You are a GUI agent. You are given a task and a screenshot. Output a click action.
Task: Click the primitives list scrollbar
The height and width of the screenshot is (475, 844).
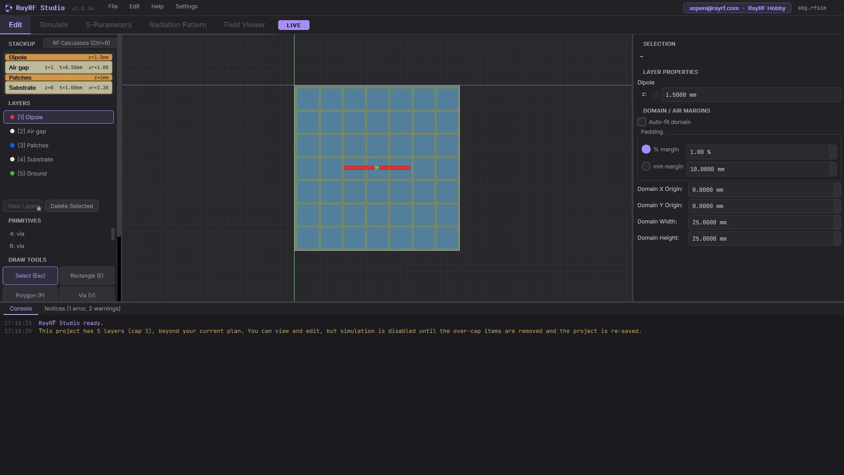(113, 234)
